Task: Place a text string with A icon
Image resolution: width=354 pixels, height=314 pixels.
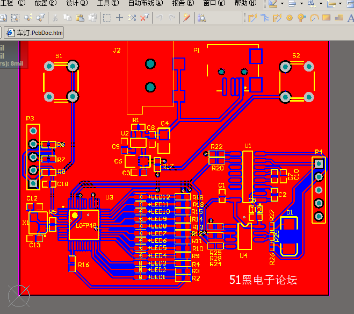Action: pos(351,18)
